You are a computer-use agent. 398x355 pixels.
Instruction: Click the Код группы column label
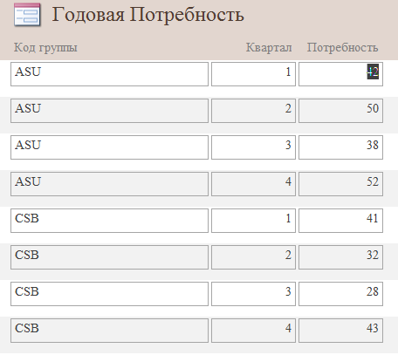point(45,47)
